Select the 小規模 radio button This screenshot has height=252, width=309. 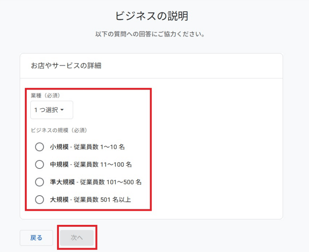pos(39,147)
